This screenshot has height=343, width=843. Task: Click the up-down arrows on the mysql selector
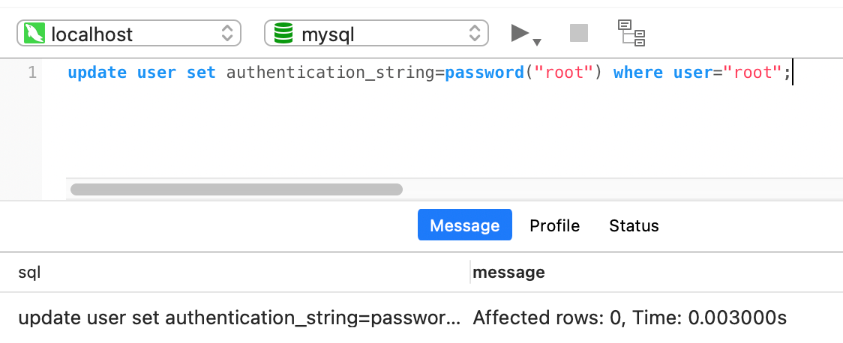[475, 33]
